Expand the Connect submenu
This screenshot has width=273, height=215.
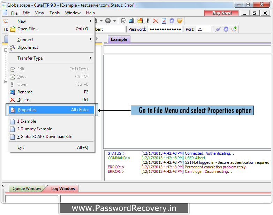pyautogui.click(x=91, y=39)
